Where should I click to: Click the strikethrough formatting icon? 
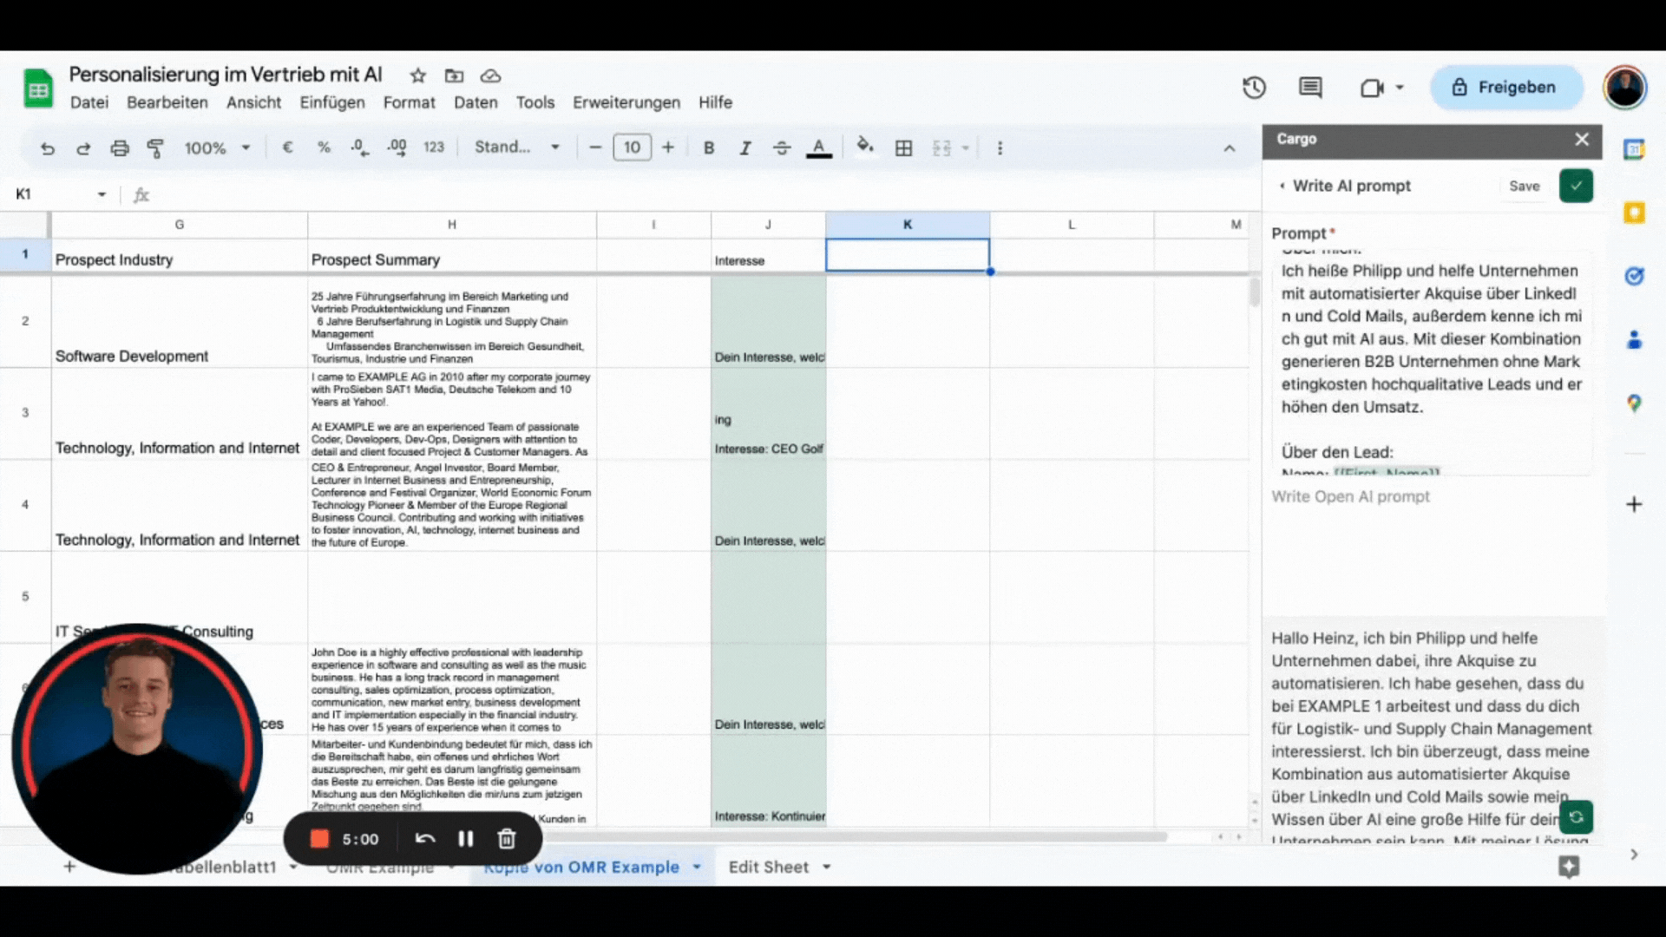[782, 147]
